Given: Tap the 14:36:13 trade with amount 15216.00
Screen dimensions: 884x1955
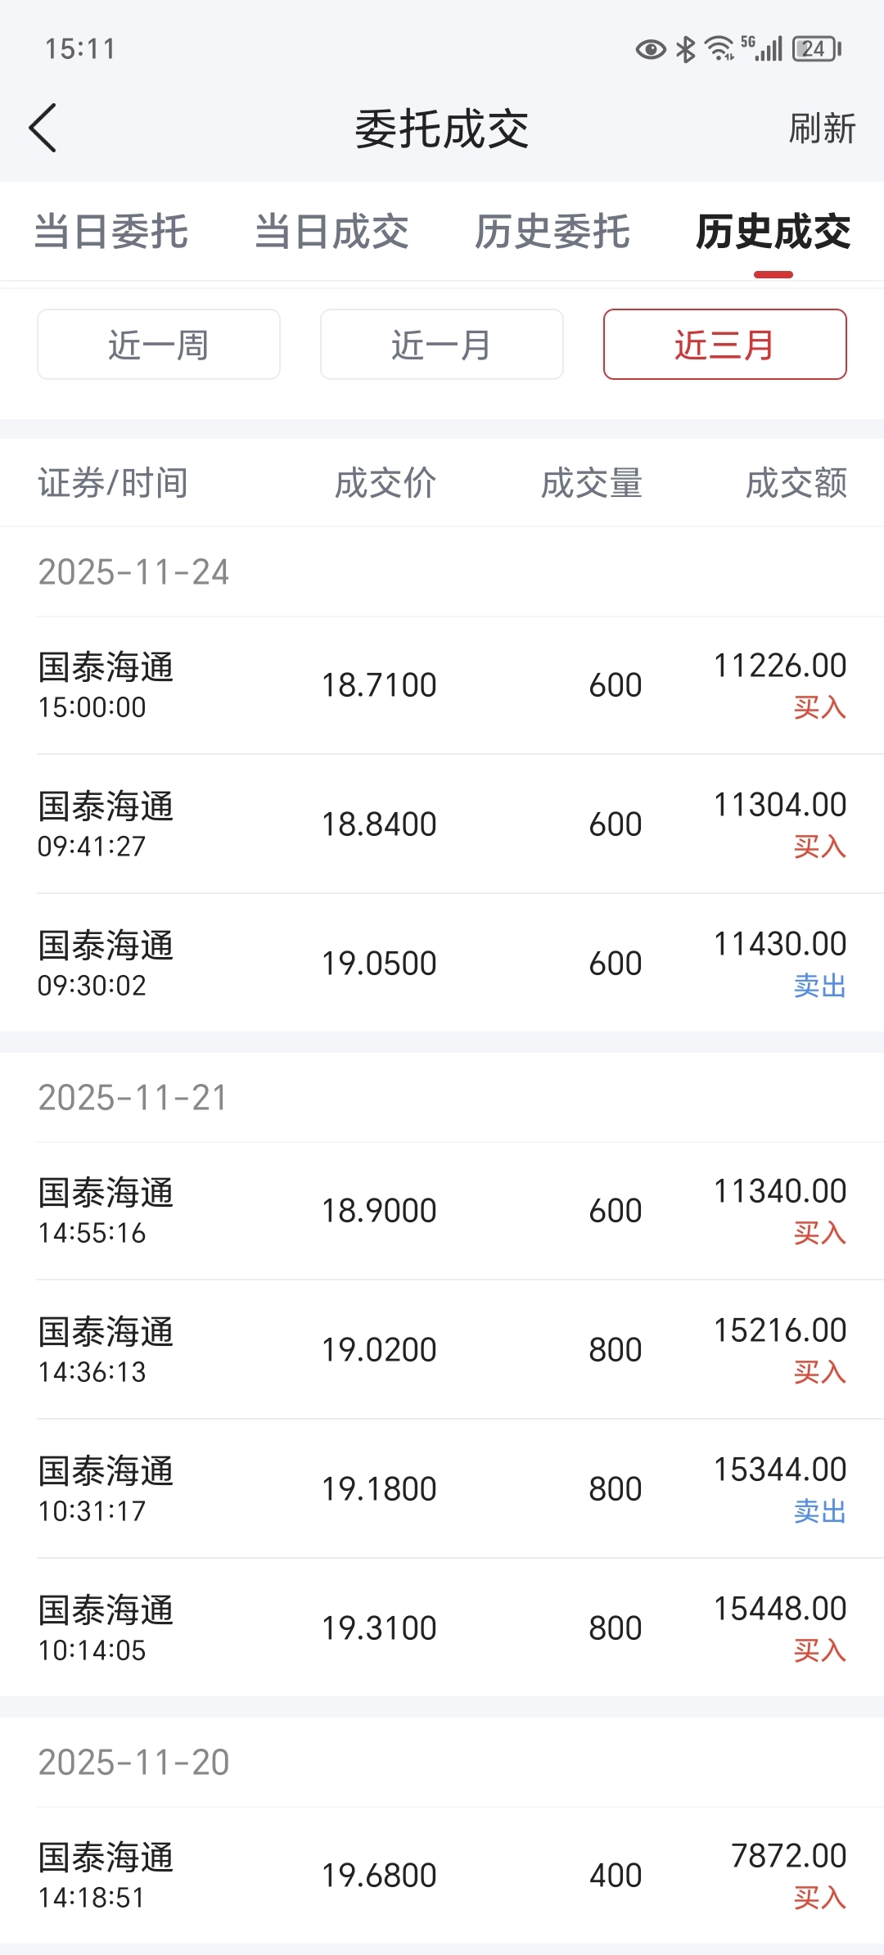Looking at the screenshot, I should click(442, 1350).
